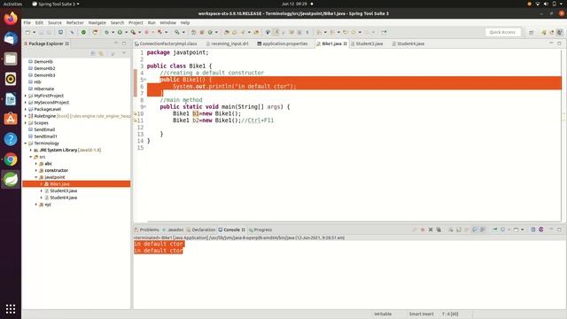Viewport: 567px width, 319px height.
Task: Collapse the src folder node
Action: (x=31, y=157)
